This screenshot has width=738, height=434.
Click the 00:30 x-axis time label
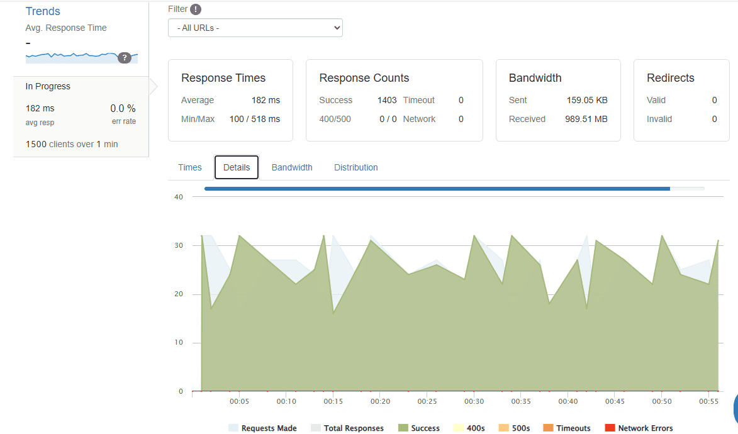[x=474, y=401]
